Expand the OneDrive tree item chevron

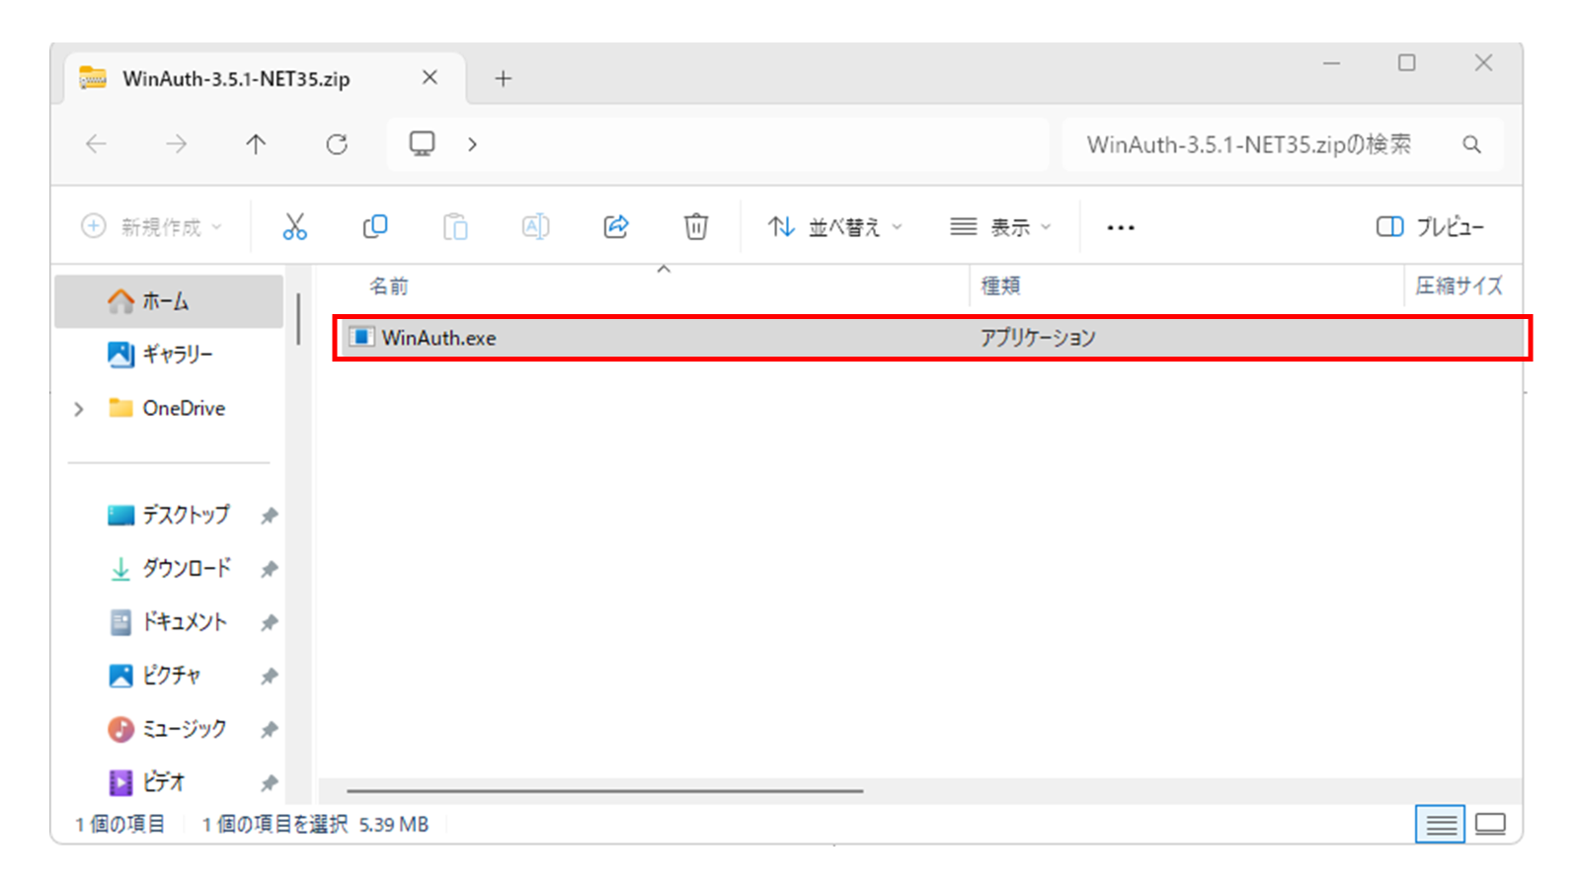click(x=77, y=408)
